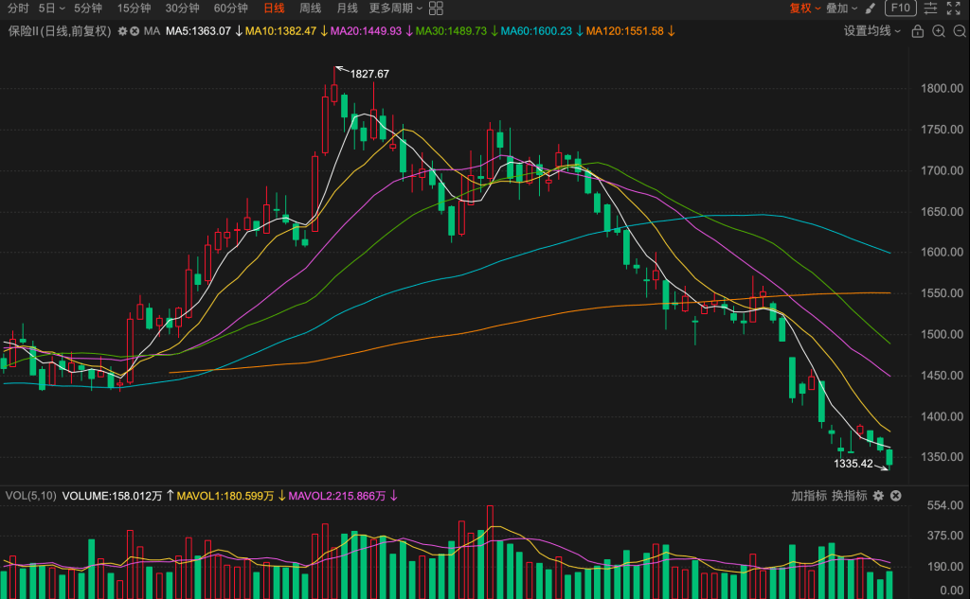The image size is (970, 599).
Task: Zoom out on the candlestick chart
Action: (x=959, y=31)
